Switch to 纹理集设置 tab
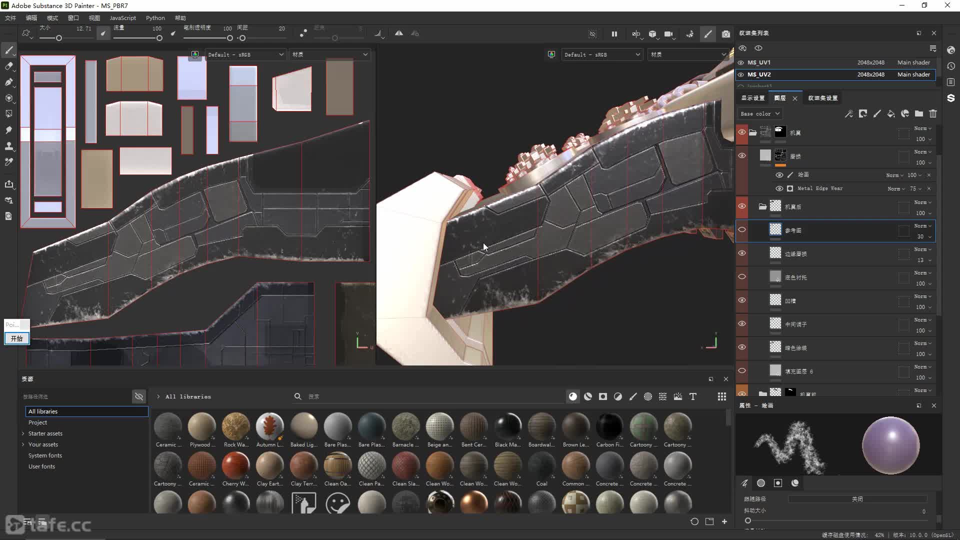The image size is (960, 540). point(823,98)
